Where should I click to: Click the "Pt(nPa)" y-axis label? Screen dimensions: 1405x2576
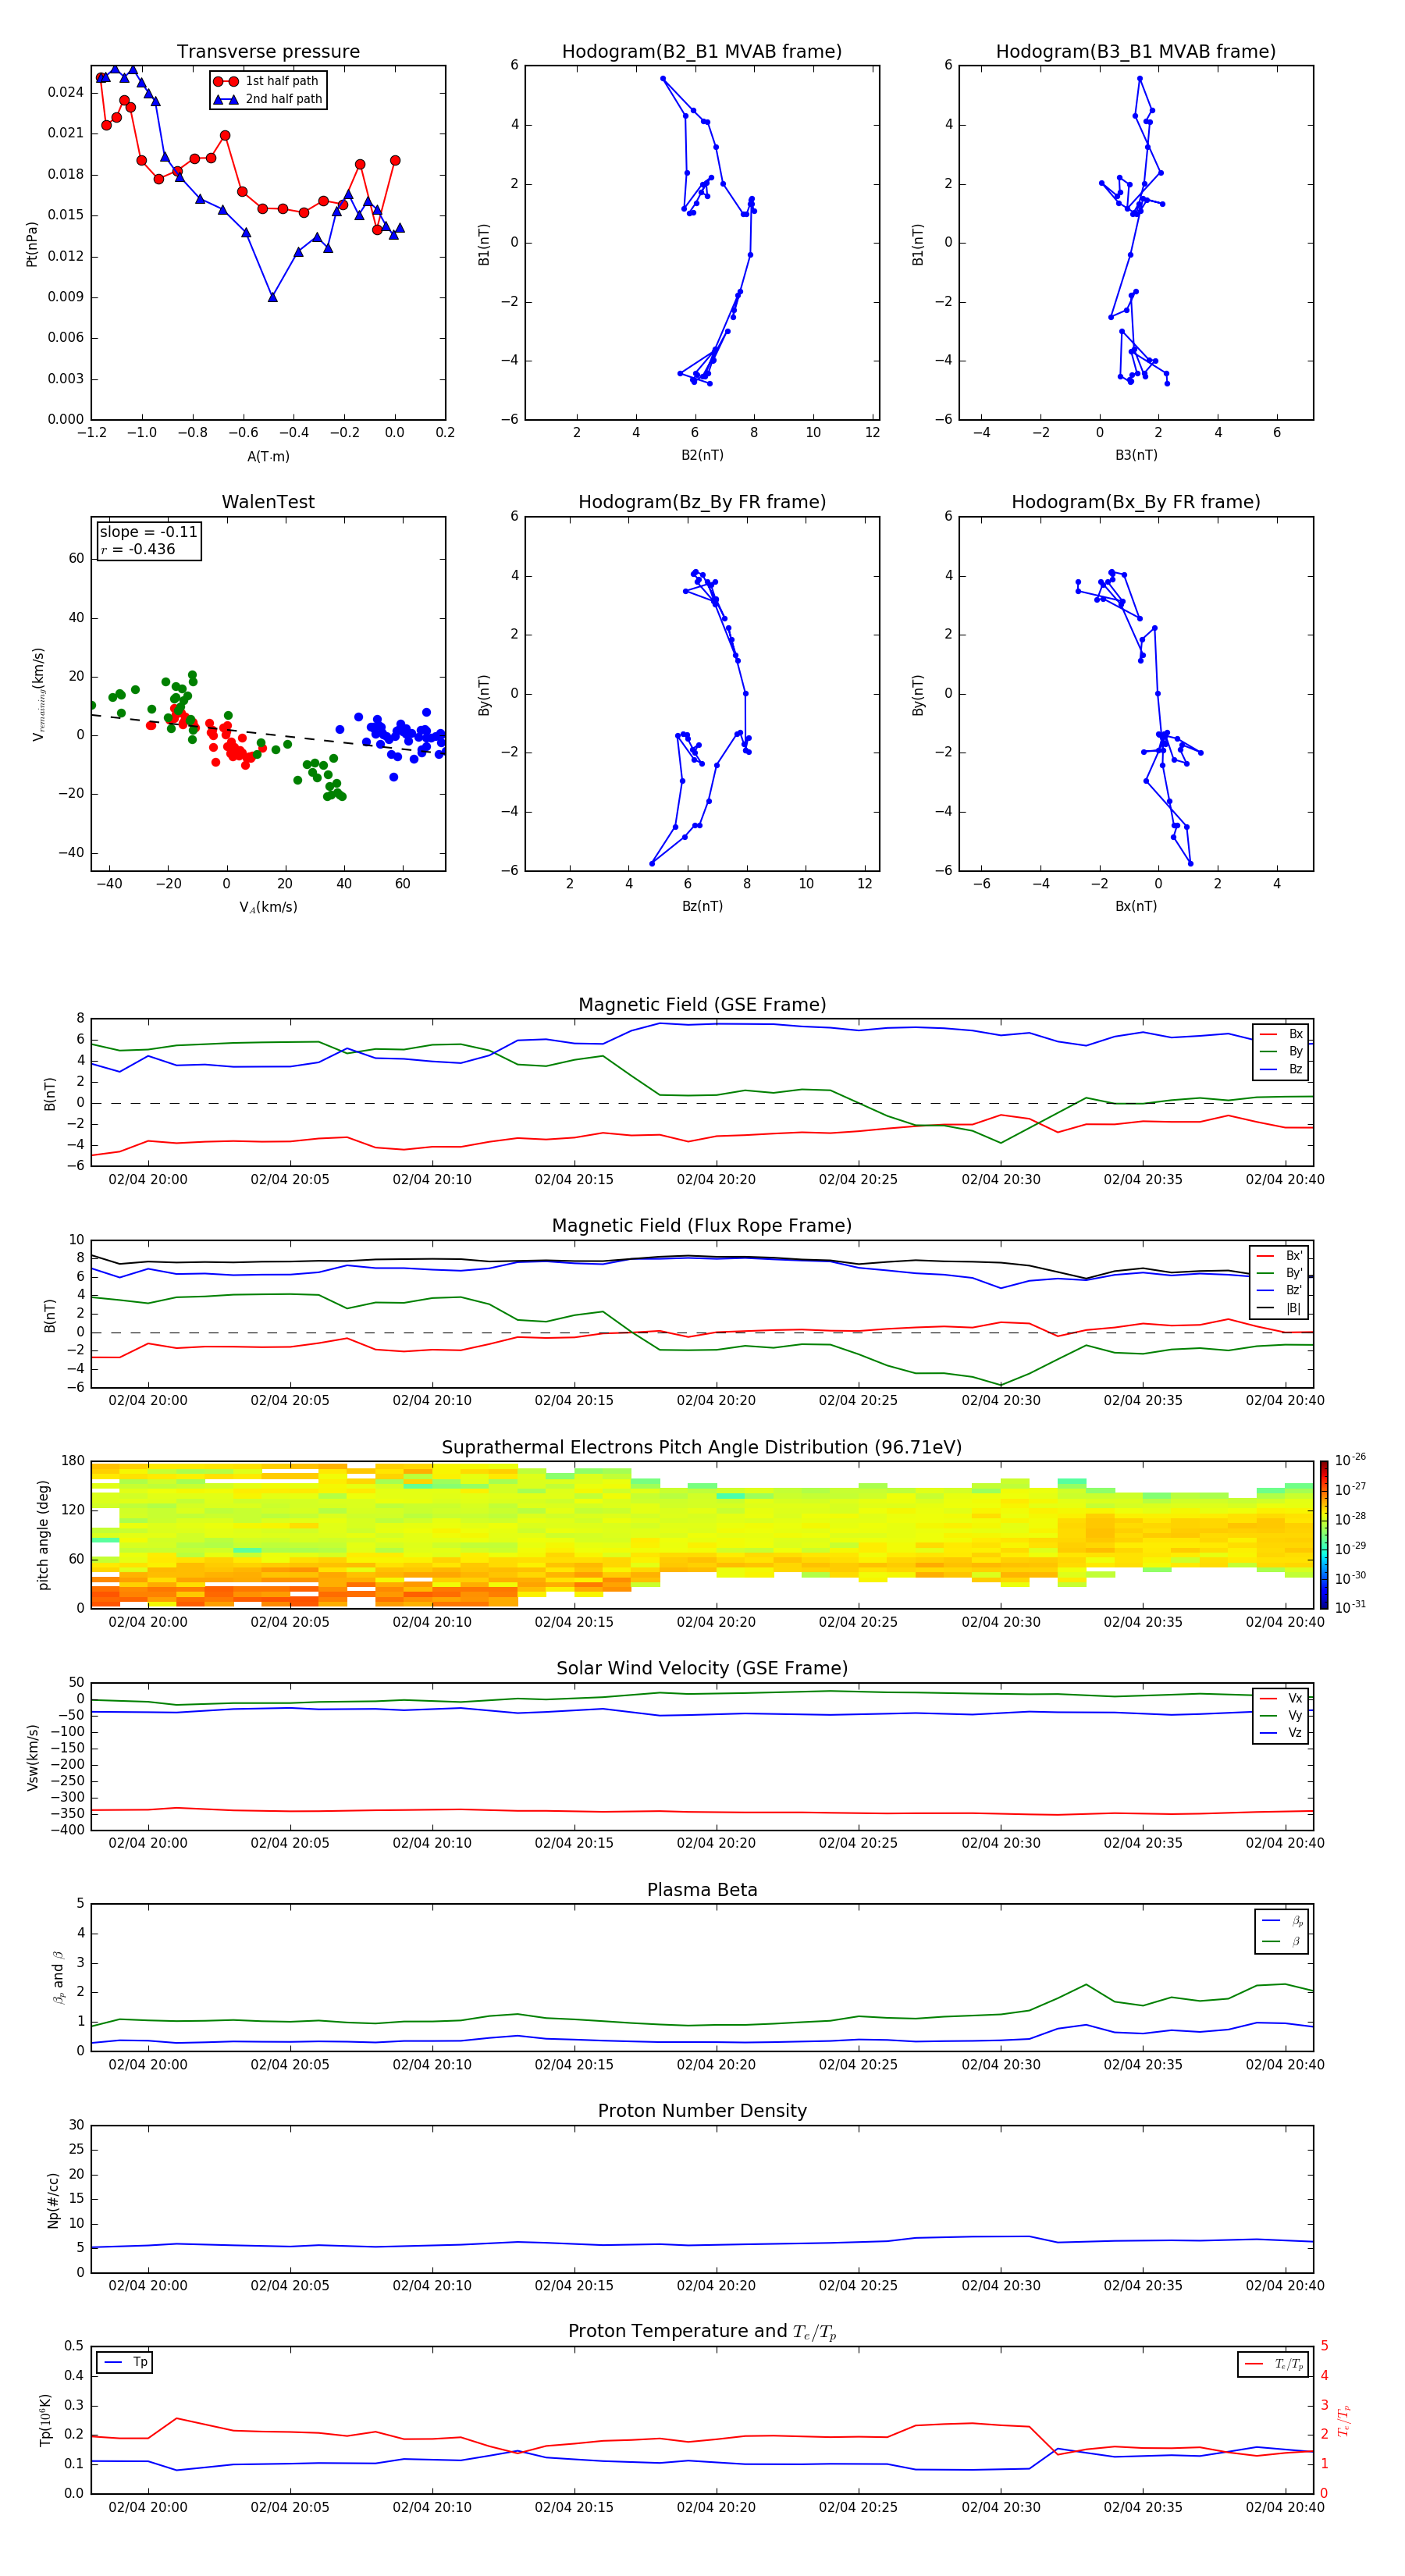point(32,243)
